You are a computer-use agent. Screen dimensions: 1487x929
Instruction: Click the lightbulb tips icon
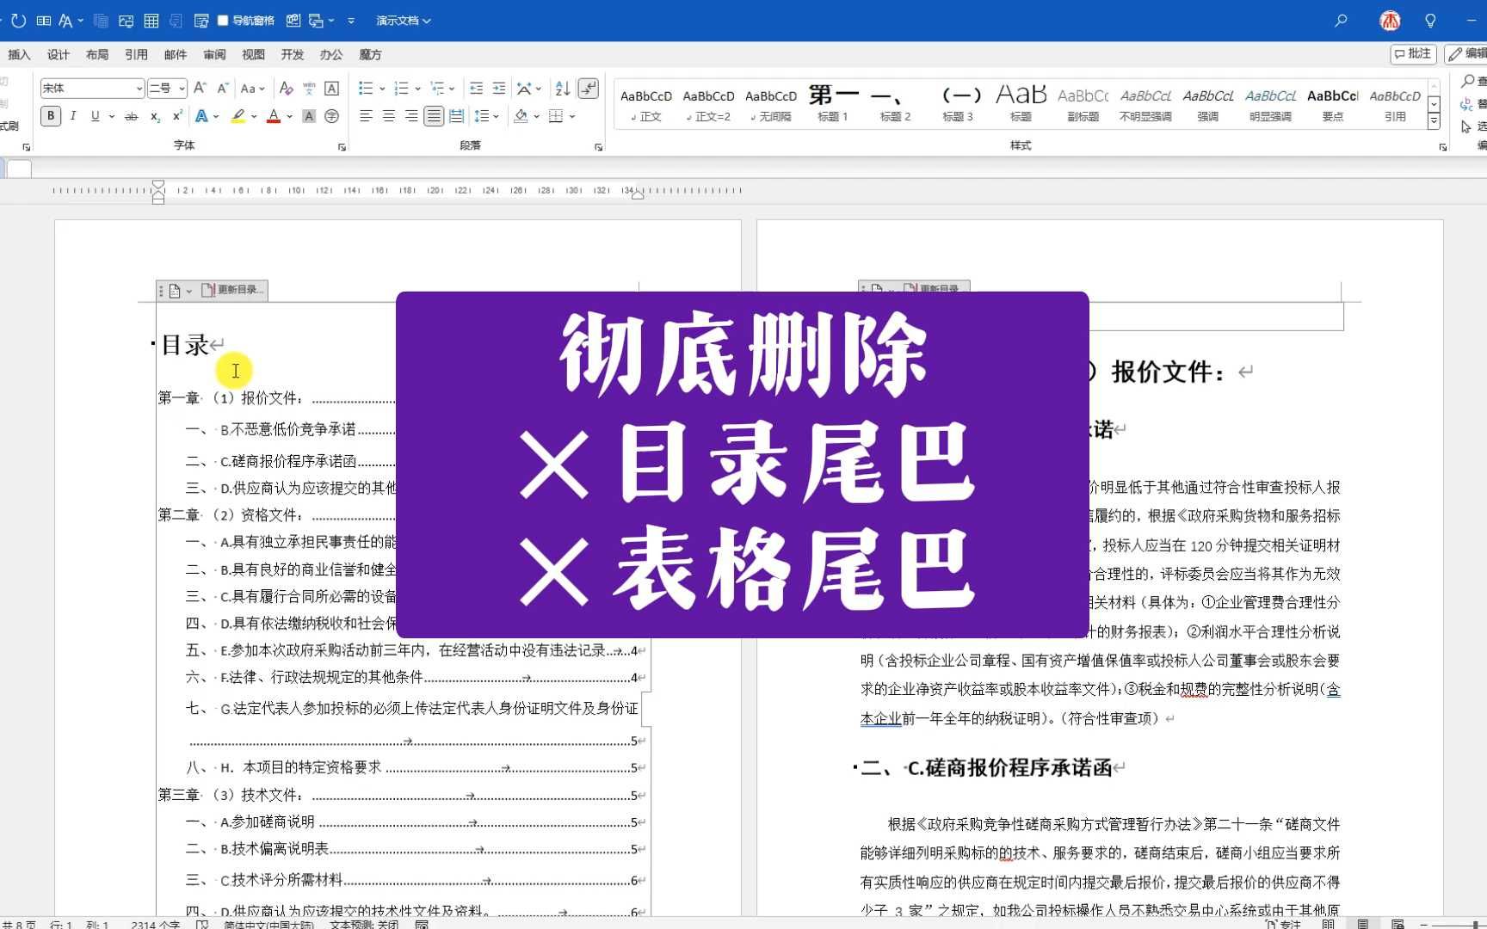1430,20
